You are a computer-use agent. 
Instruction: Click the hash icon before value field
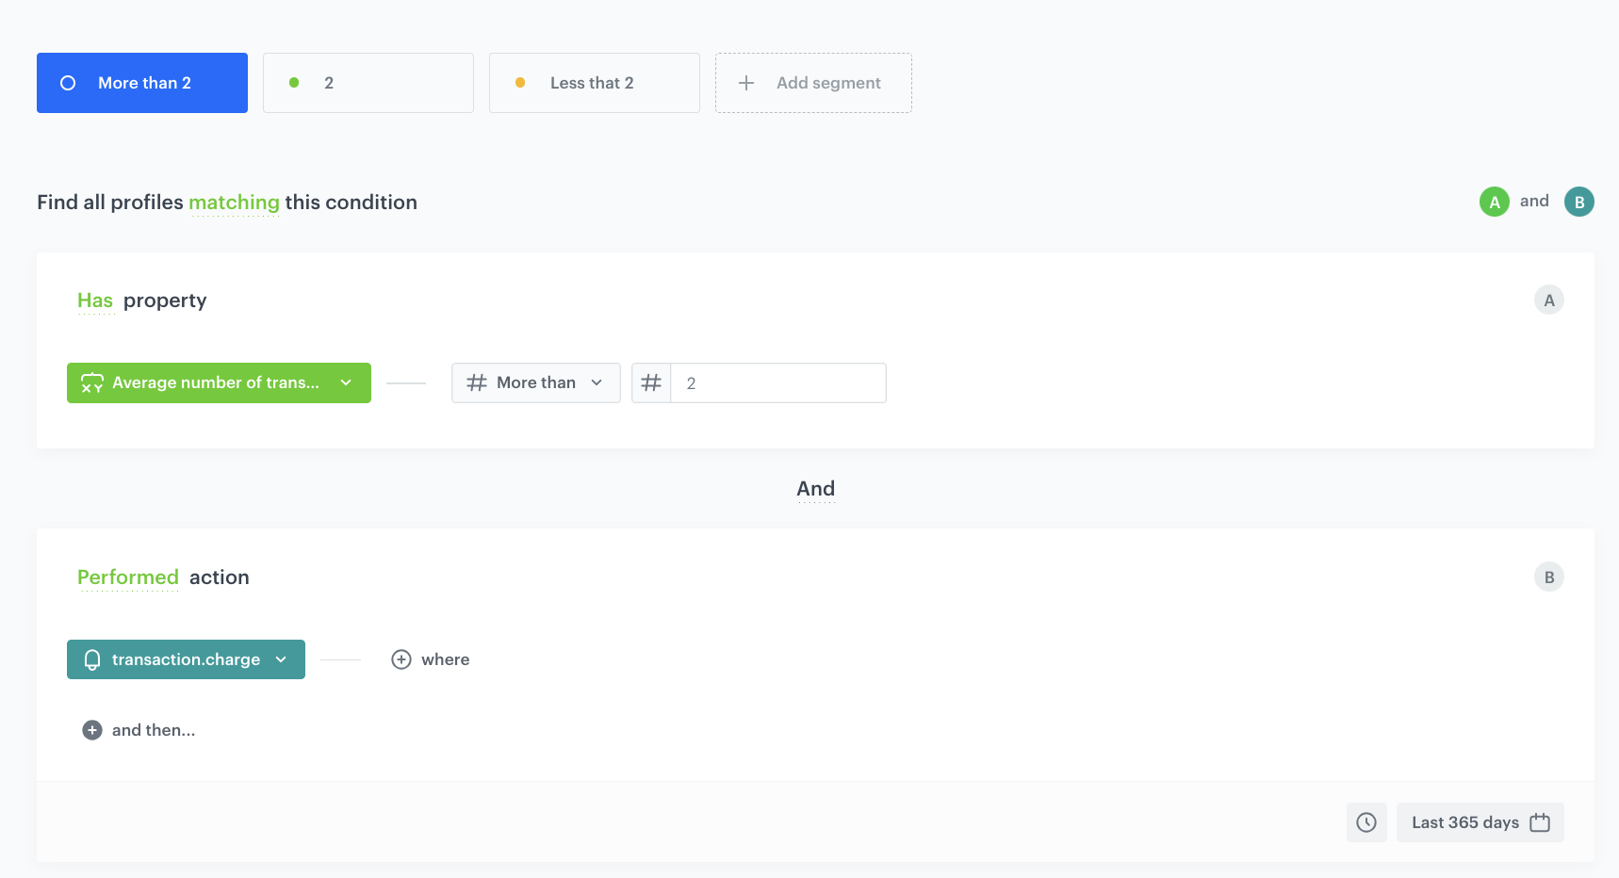pos(651,383)
